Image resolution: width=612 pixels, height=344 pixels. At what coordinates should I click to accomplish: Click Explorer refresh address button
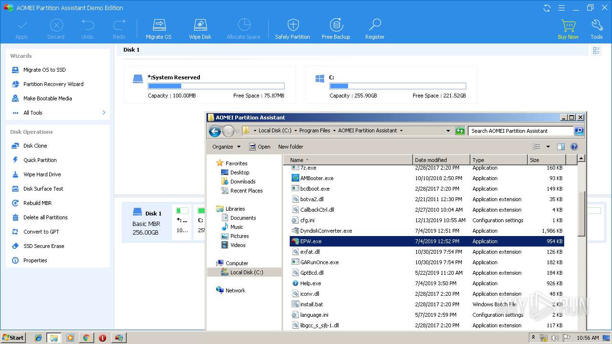tap(460, 131)
